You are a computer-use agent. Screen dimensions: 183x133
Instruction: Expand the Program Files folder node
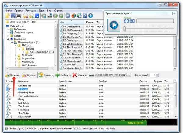point(16,58)
